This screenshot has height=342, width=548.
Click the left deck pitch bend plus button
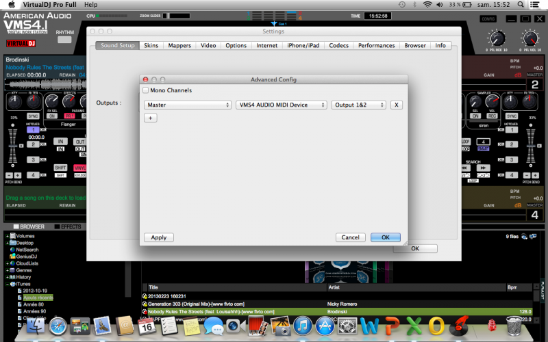coord(18,175)
